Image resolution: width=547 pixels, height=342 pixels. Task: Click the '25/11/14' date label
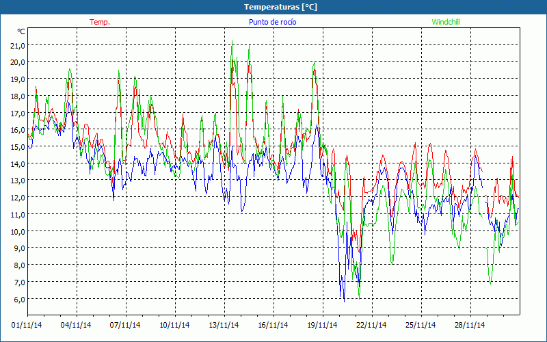click(x=421, y=325)
